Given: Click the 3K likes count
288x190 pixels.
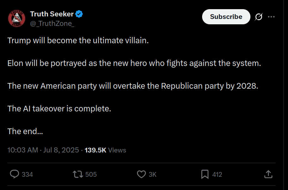Looking at the screenshot, I should pos(153,175).
